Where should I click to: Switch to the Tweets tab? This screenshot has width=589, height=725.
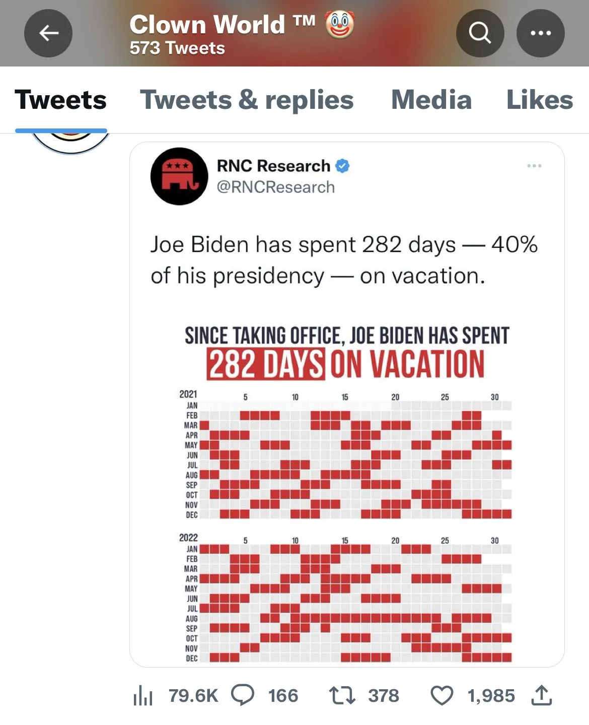pos(61,100)
